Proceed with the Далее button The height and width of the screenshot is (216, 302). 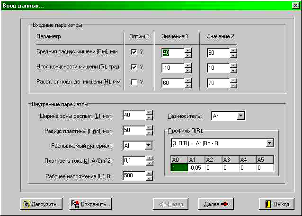(x=216, y=204)
